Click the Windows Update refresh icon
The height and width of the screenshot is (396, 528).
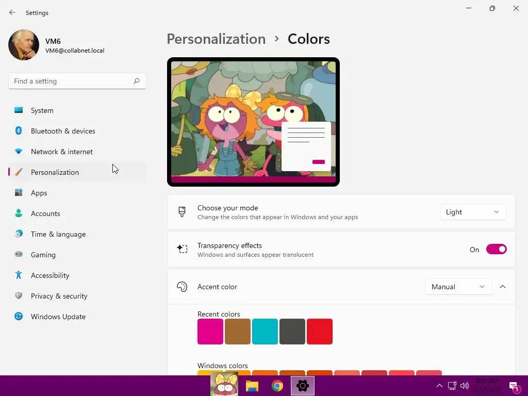19,316
